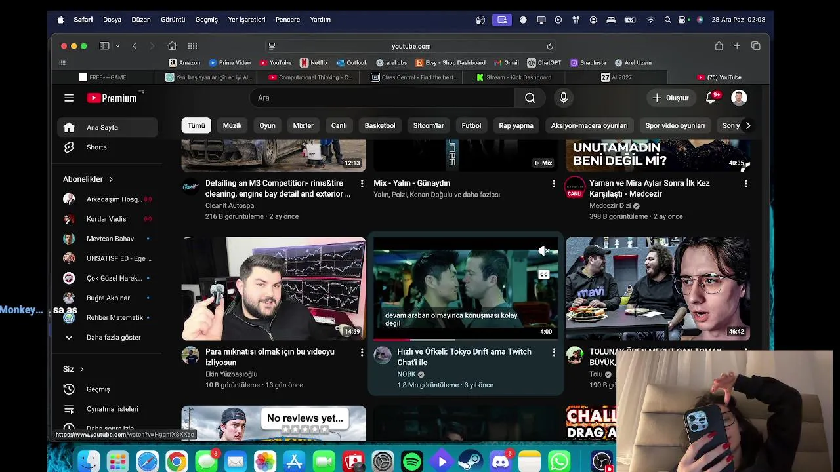Image resolution: width=840 pixels, height=472 pixels.
Task: Click Safari home toolbar icon
Action: pyautogui.click(x=172, y=46)
